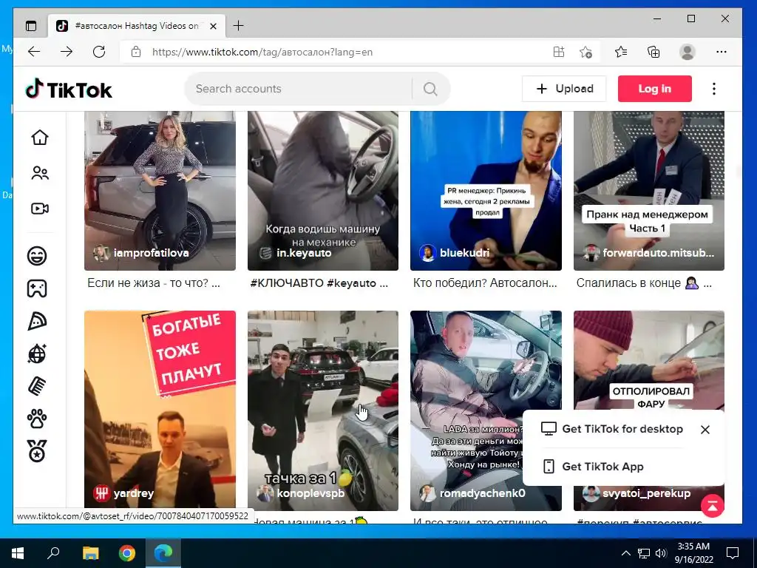Add this page to favorites star
Image resolution: width=757 pixels, height=568 pixels.
(585, 52)
